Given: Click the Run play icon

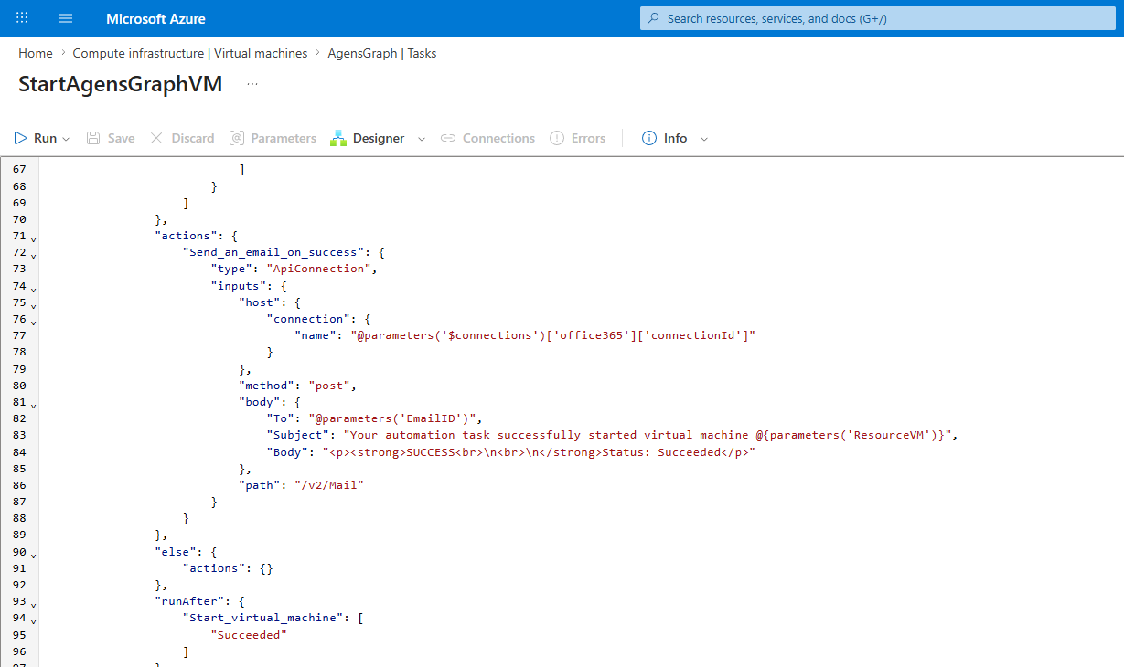Looking at the screenshot, I should pyautogui.click(x=20, y=138).
